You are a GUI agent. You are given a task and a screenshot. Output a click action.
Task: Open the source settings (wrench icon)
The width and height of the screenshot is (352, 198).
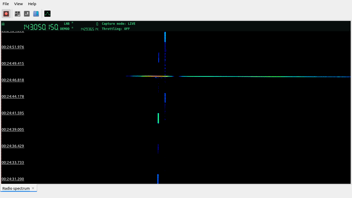click(x=18, y=14)
